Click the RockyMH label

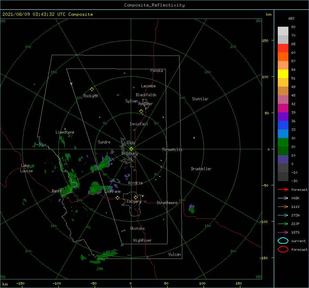91,96
